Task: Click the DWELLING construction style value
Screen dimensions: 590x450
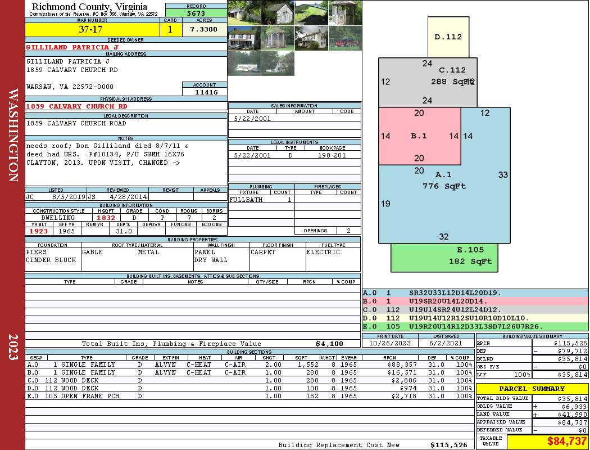Action: pos(58,218)
